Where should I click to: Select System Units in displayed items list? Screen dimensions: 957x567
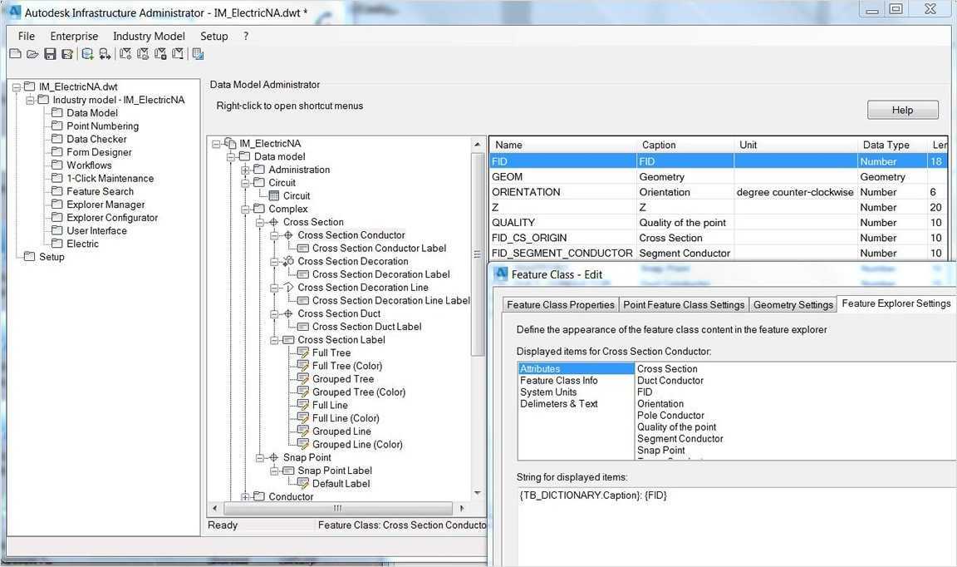548,392
